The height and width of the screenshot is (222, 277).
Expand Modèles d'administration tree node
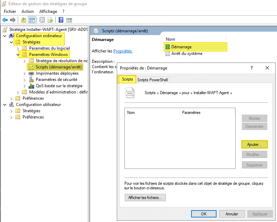18,92
